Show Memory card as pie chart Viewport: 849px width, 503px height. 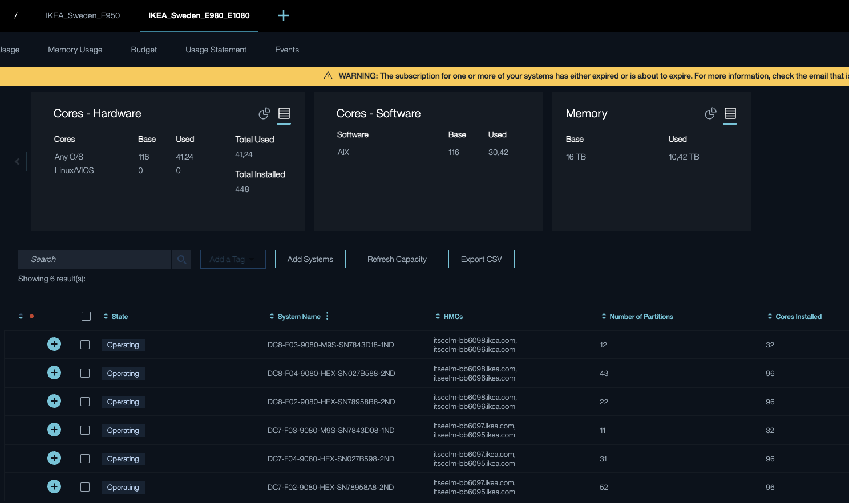click(710, 114)
